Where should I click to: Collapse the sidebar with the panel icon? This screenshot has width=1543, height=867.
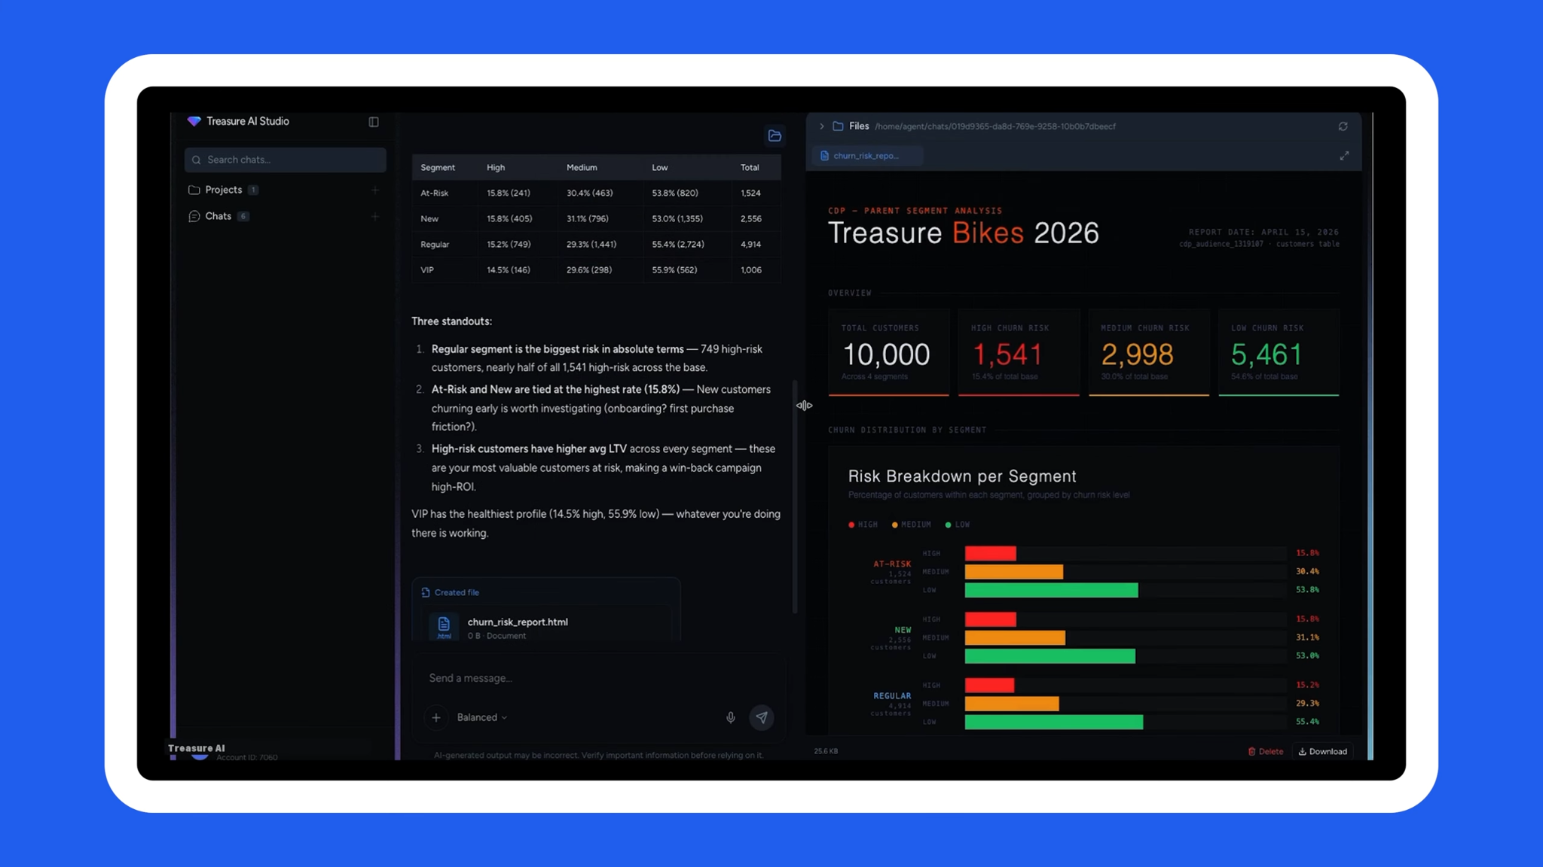374,122
